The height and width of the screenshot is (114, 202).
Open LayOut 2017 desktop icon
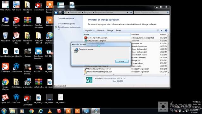(x=5, y=98)
